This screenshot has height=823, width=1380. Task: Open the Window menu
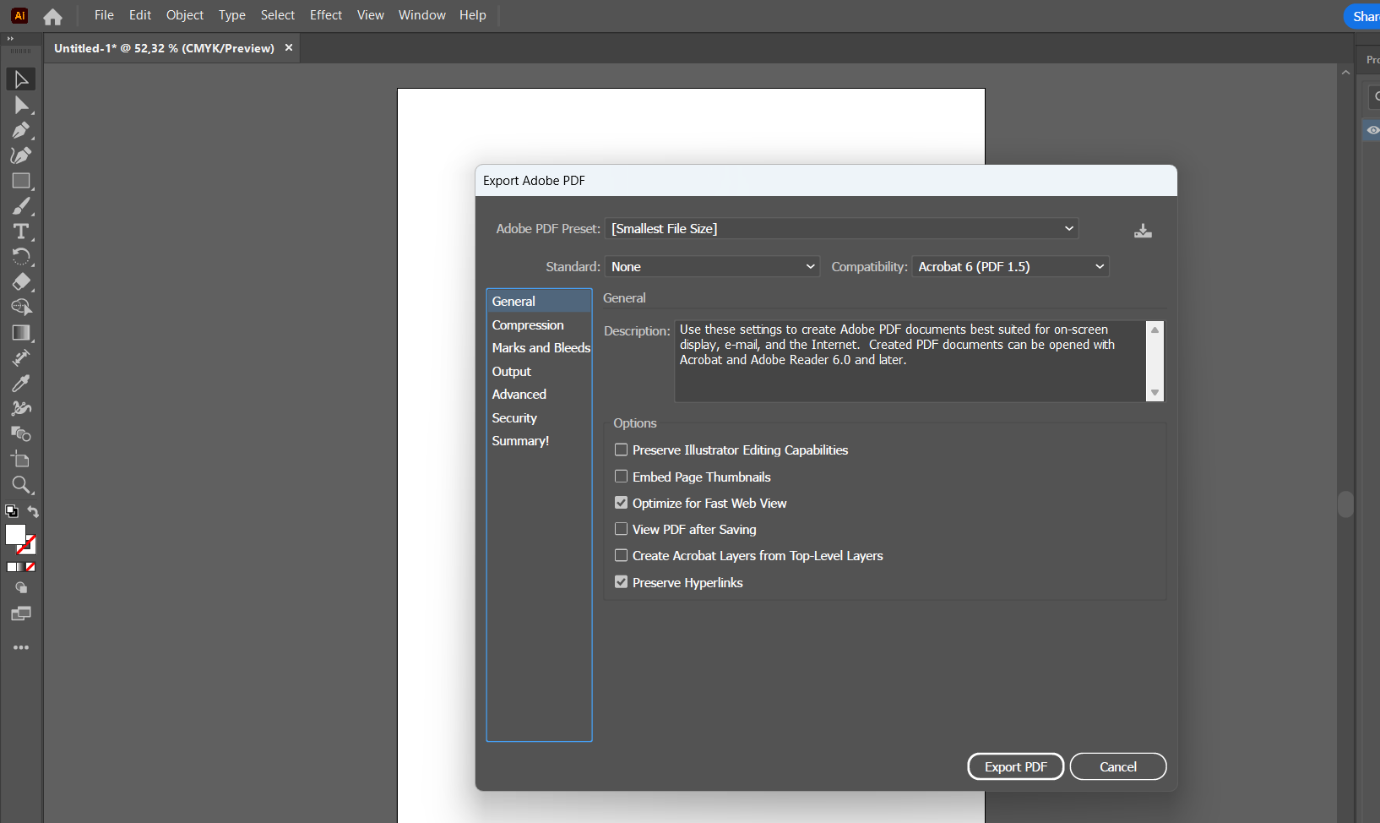422,15
